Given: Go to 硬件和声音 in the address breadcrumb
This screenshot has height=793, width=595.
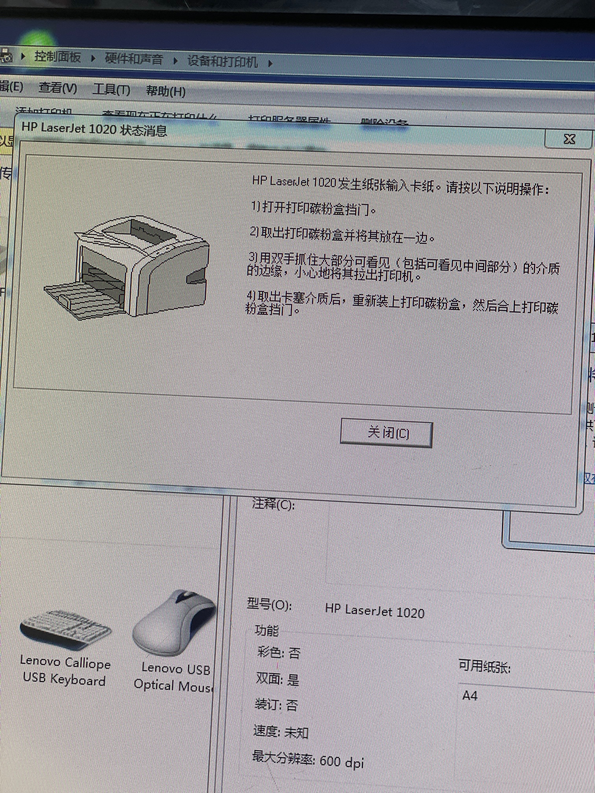Looking at the screenshot, I should pos(134,59).
